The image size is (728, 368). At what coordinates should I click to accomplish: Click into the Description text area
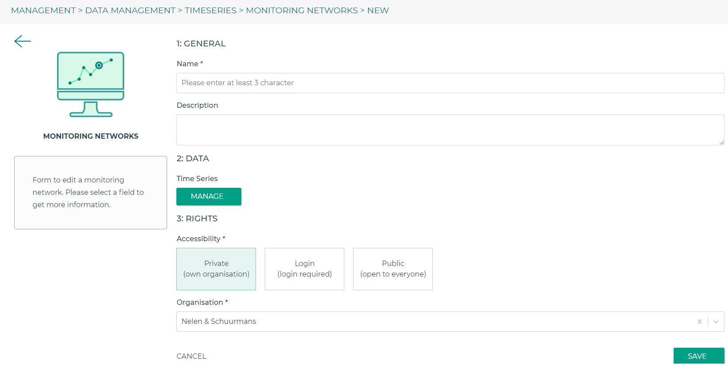450,130
